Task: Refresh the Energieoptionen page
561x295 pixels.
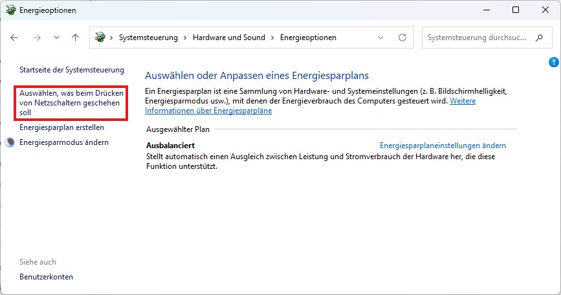Action: point(402,38)
